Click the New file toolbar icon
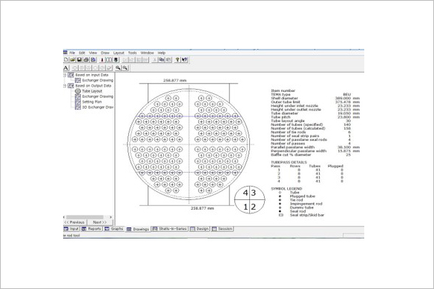The height and width of the screenshot is (289, 434). [66, 60]
